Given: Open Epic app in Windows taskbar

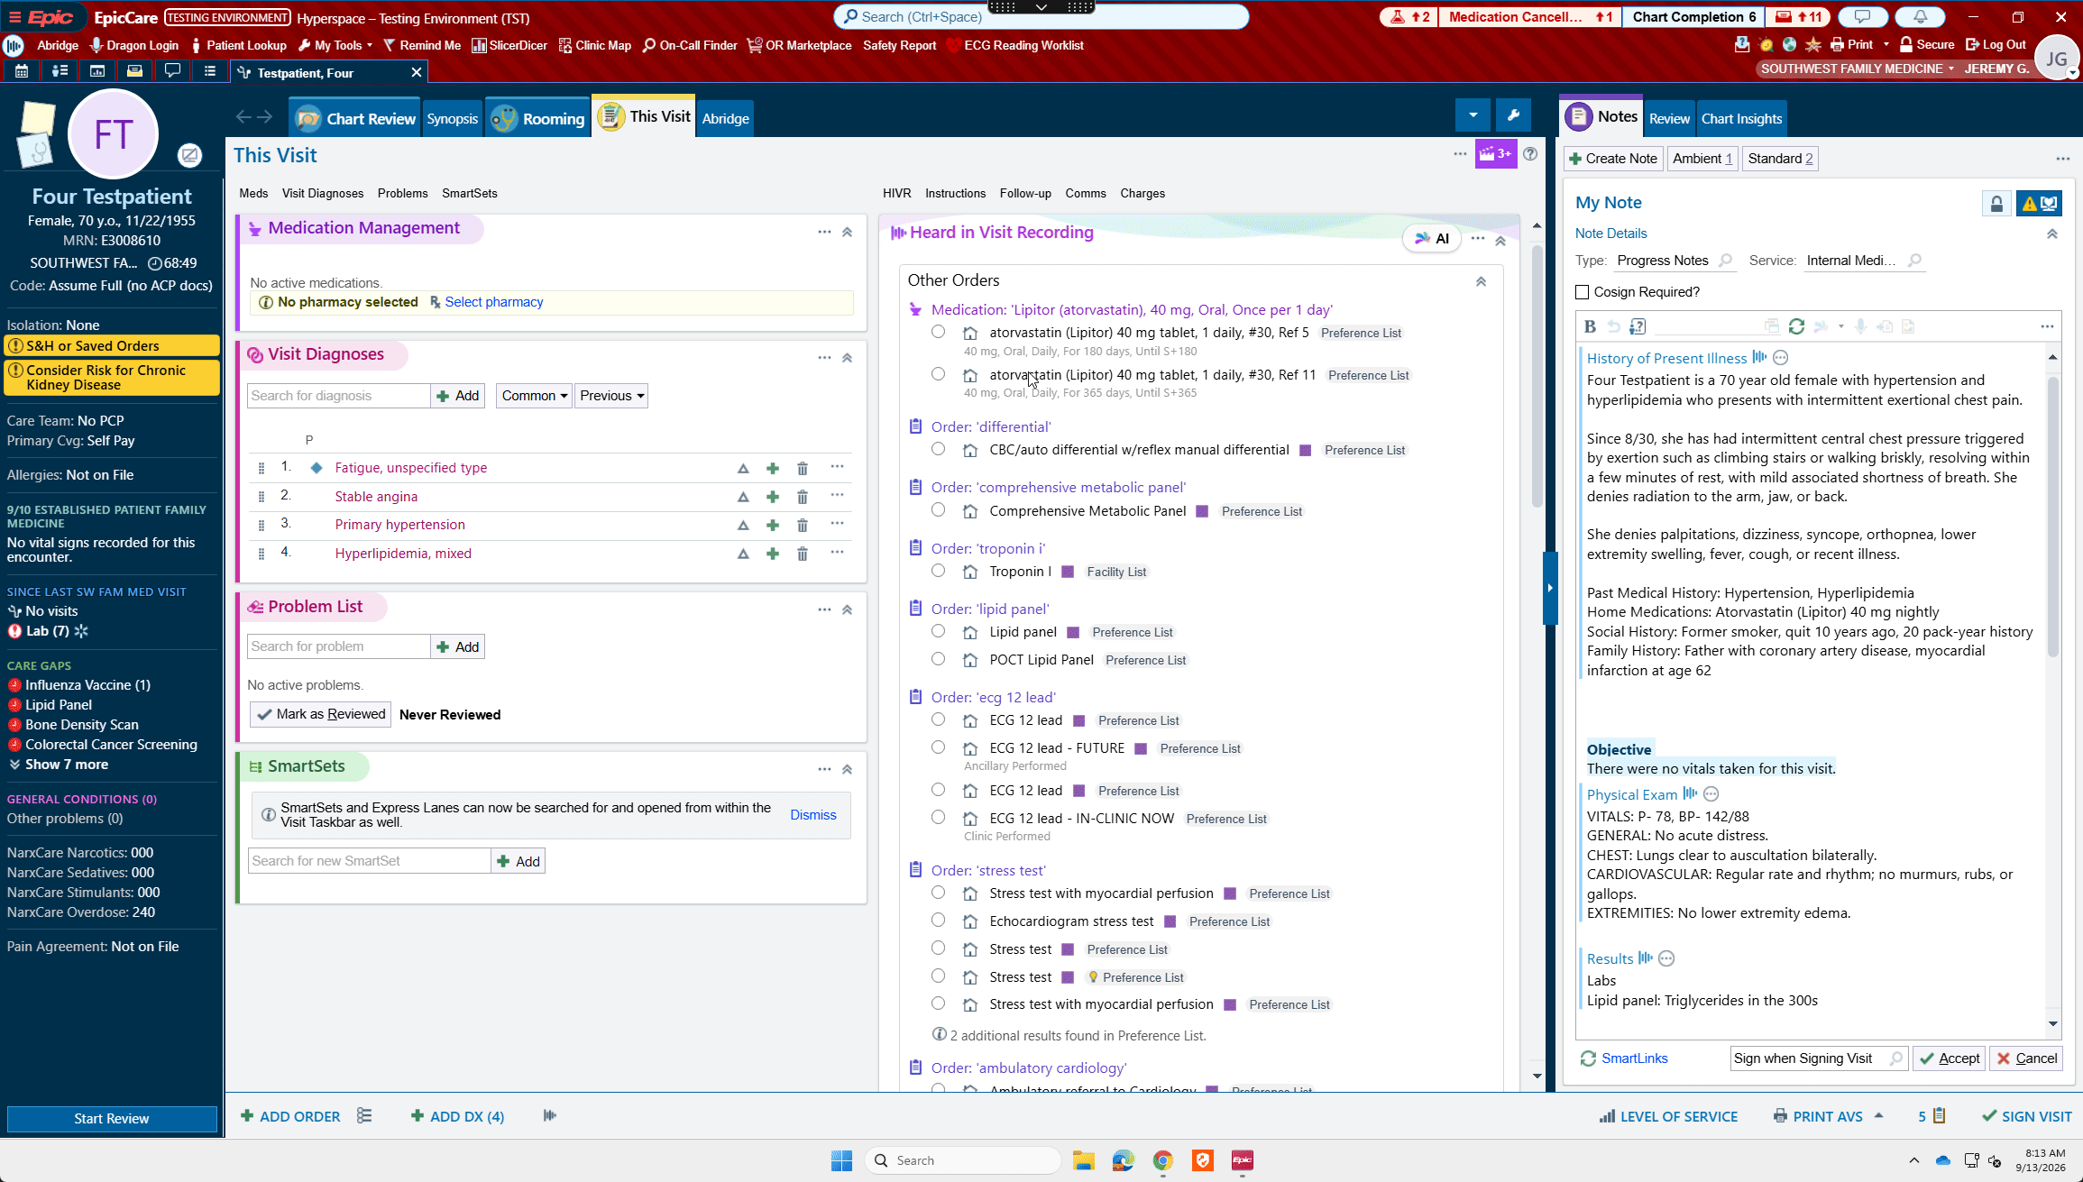Looking at the screenshot, I should click(x=1243, y=1160).
